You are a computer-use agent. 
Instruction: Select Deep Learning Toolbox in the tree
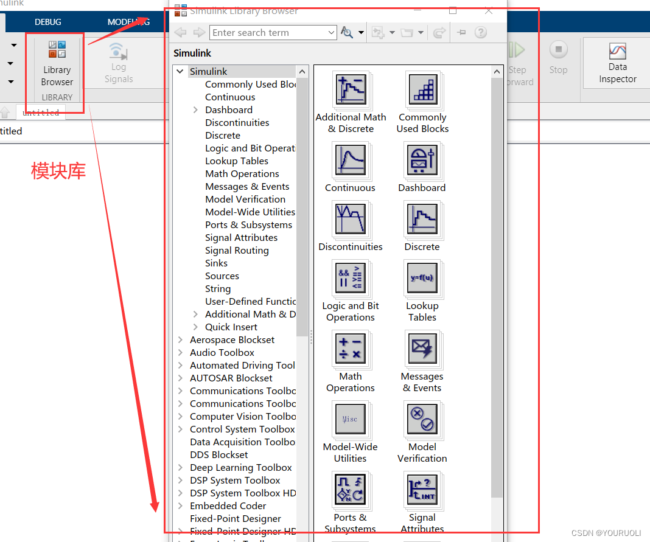[241, 467]
